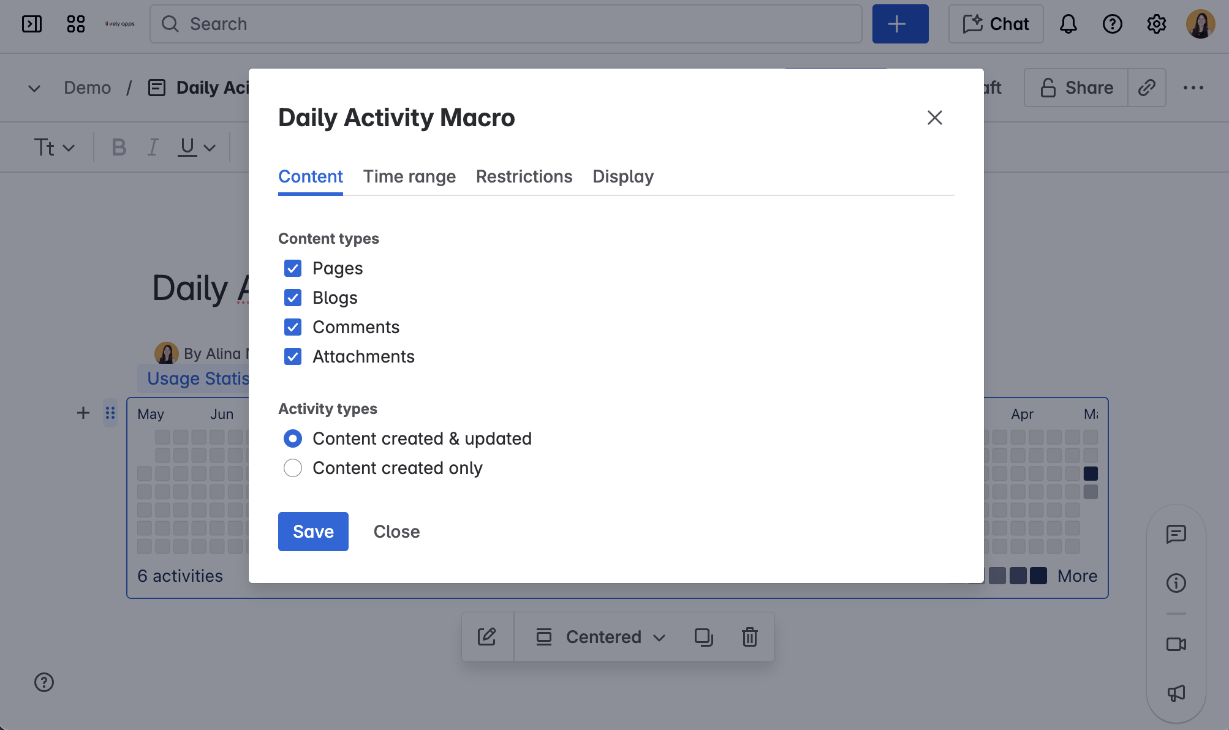Click the darkest square in the More legend
Image resolution: width=1229 pixels, height=730 pixels.
1037,576
